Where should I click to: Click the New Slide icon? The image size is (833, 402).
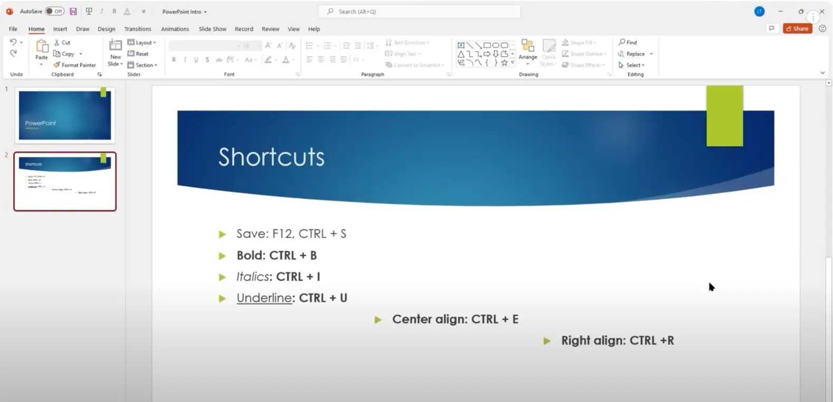(115, 46)
